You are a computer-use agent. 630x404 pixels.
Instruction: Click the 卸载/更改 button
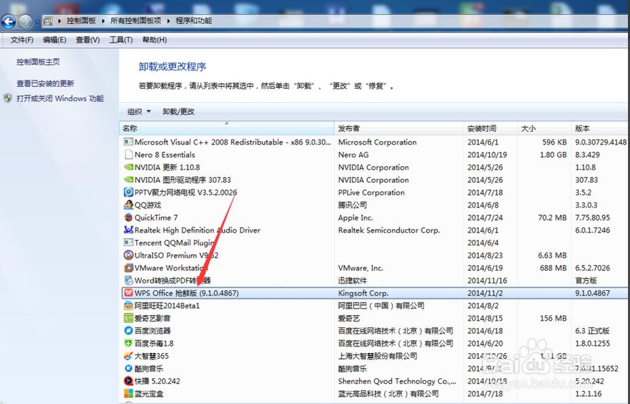(x=178, y=112)
